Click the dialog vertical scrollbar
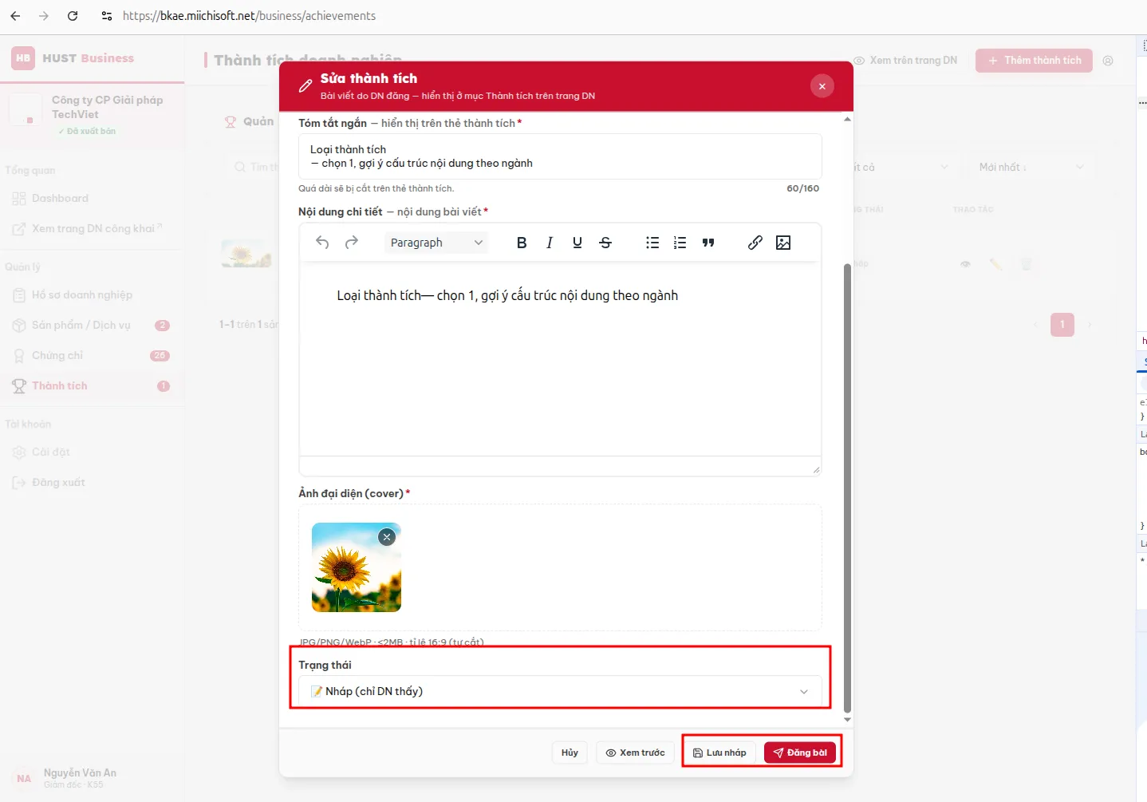 tap(847, 487)
